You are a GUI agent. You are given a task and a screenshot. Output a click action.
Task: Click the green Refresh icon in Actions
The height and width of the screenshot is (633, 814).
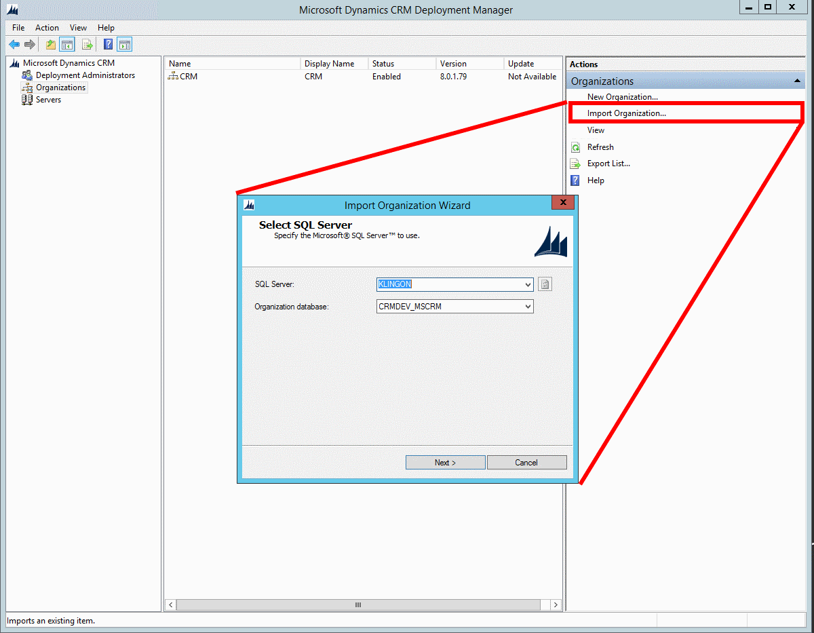click(x=575, y=147)
